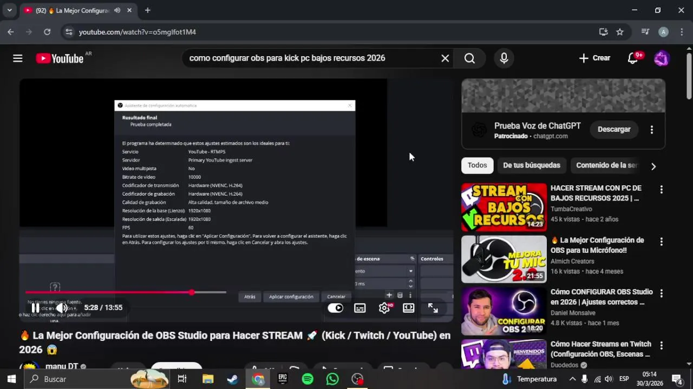
Task: Bookmark this page with the star
Action: 620,32
